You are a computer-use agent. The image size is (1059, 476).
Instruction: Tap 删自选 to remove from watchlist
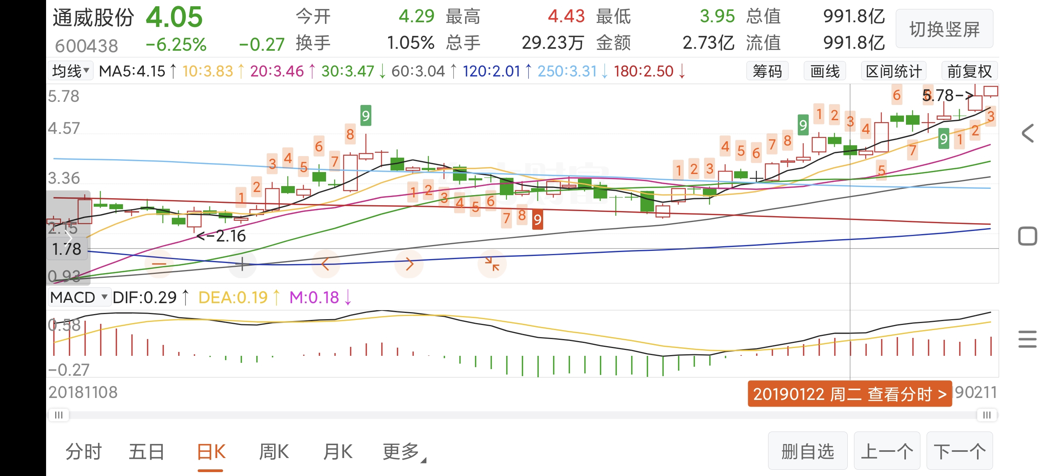tap(808, 451)
